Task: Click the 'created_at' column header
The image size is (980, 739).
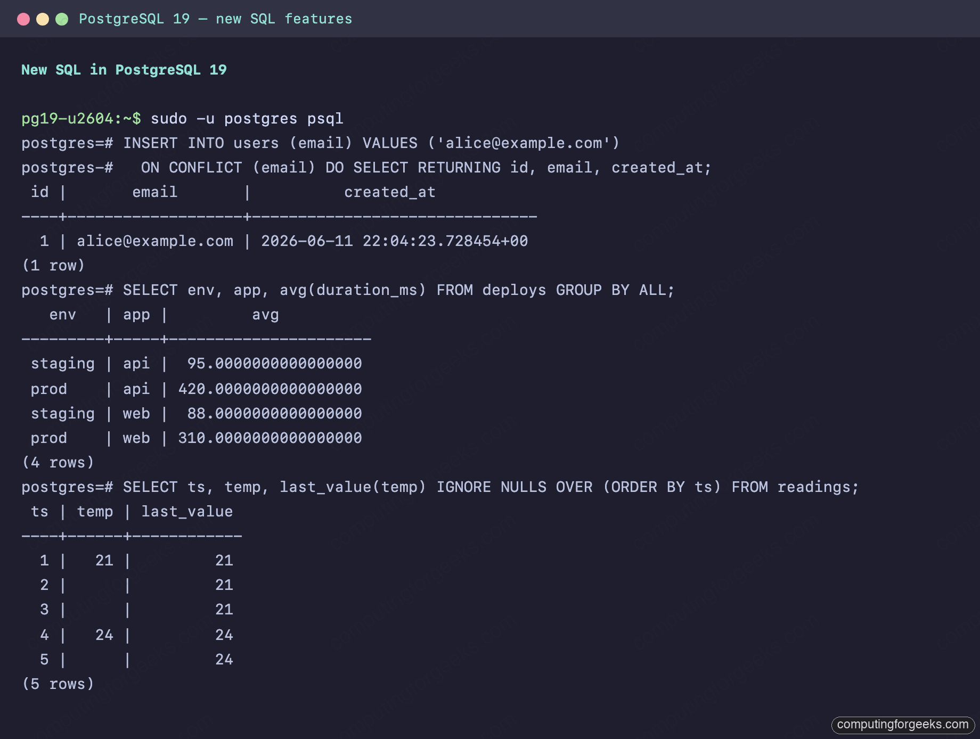Action: coord(390,192)
